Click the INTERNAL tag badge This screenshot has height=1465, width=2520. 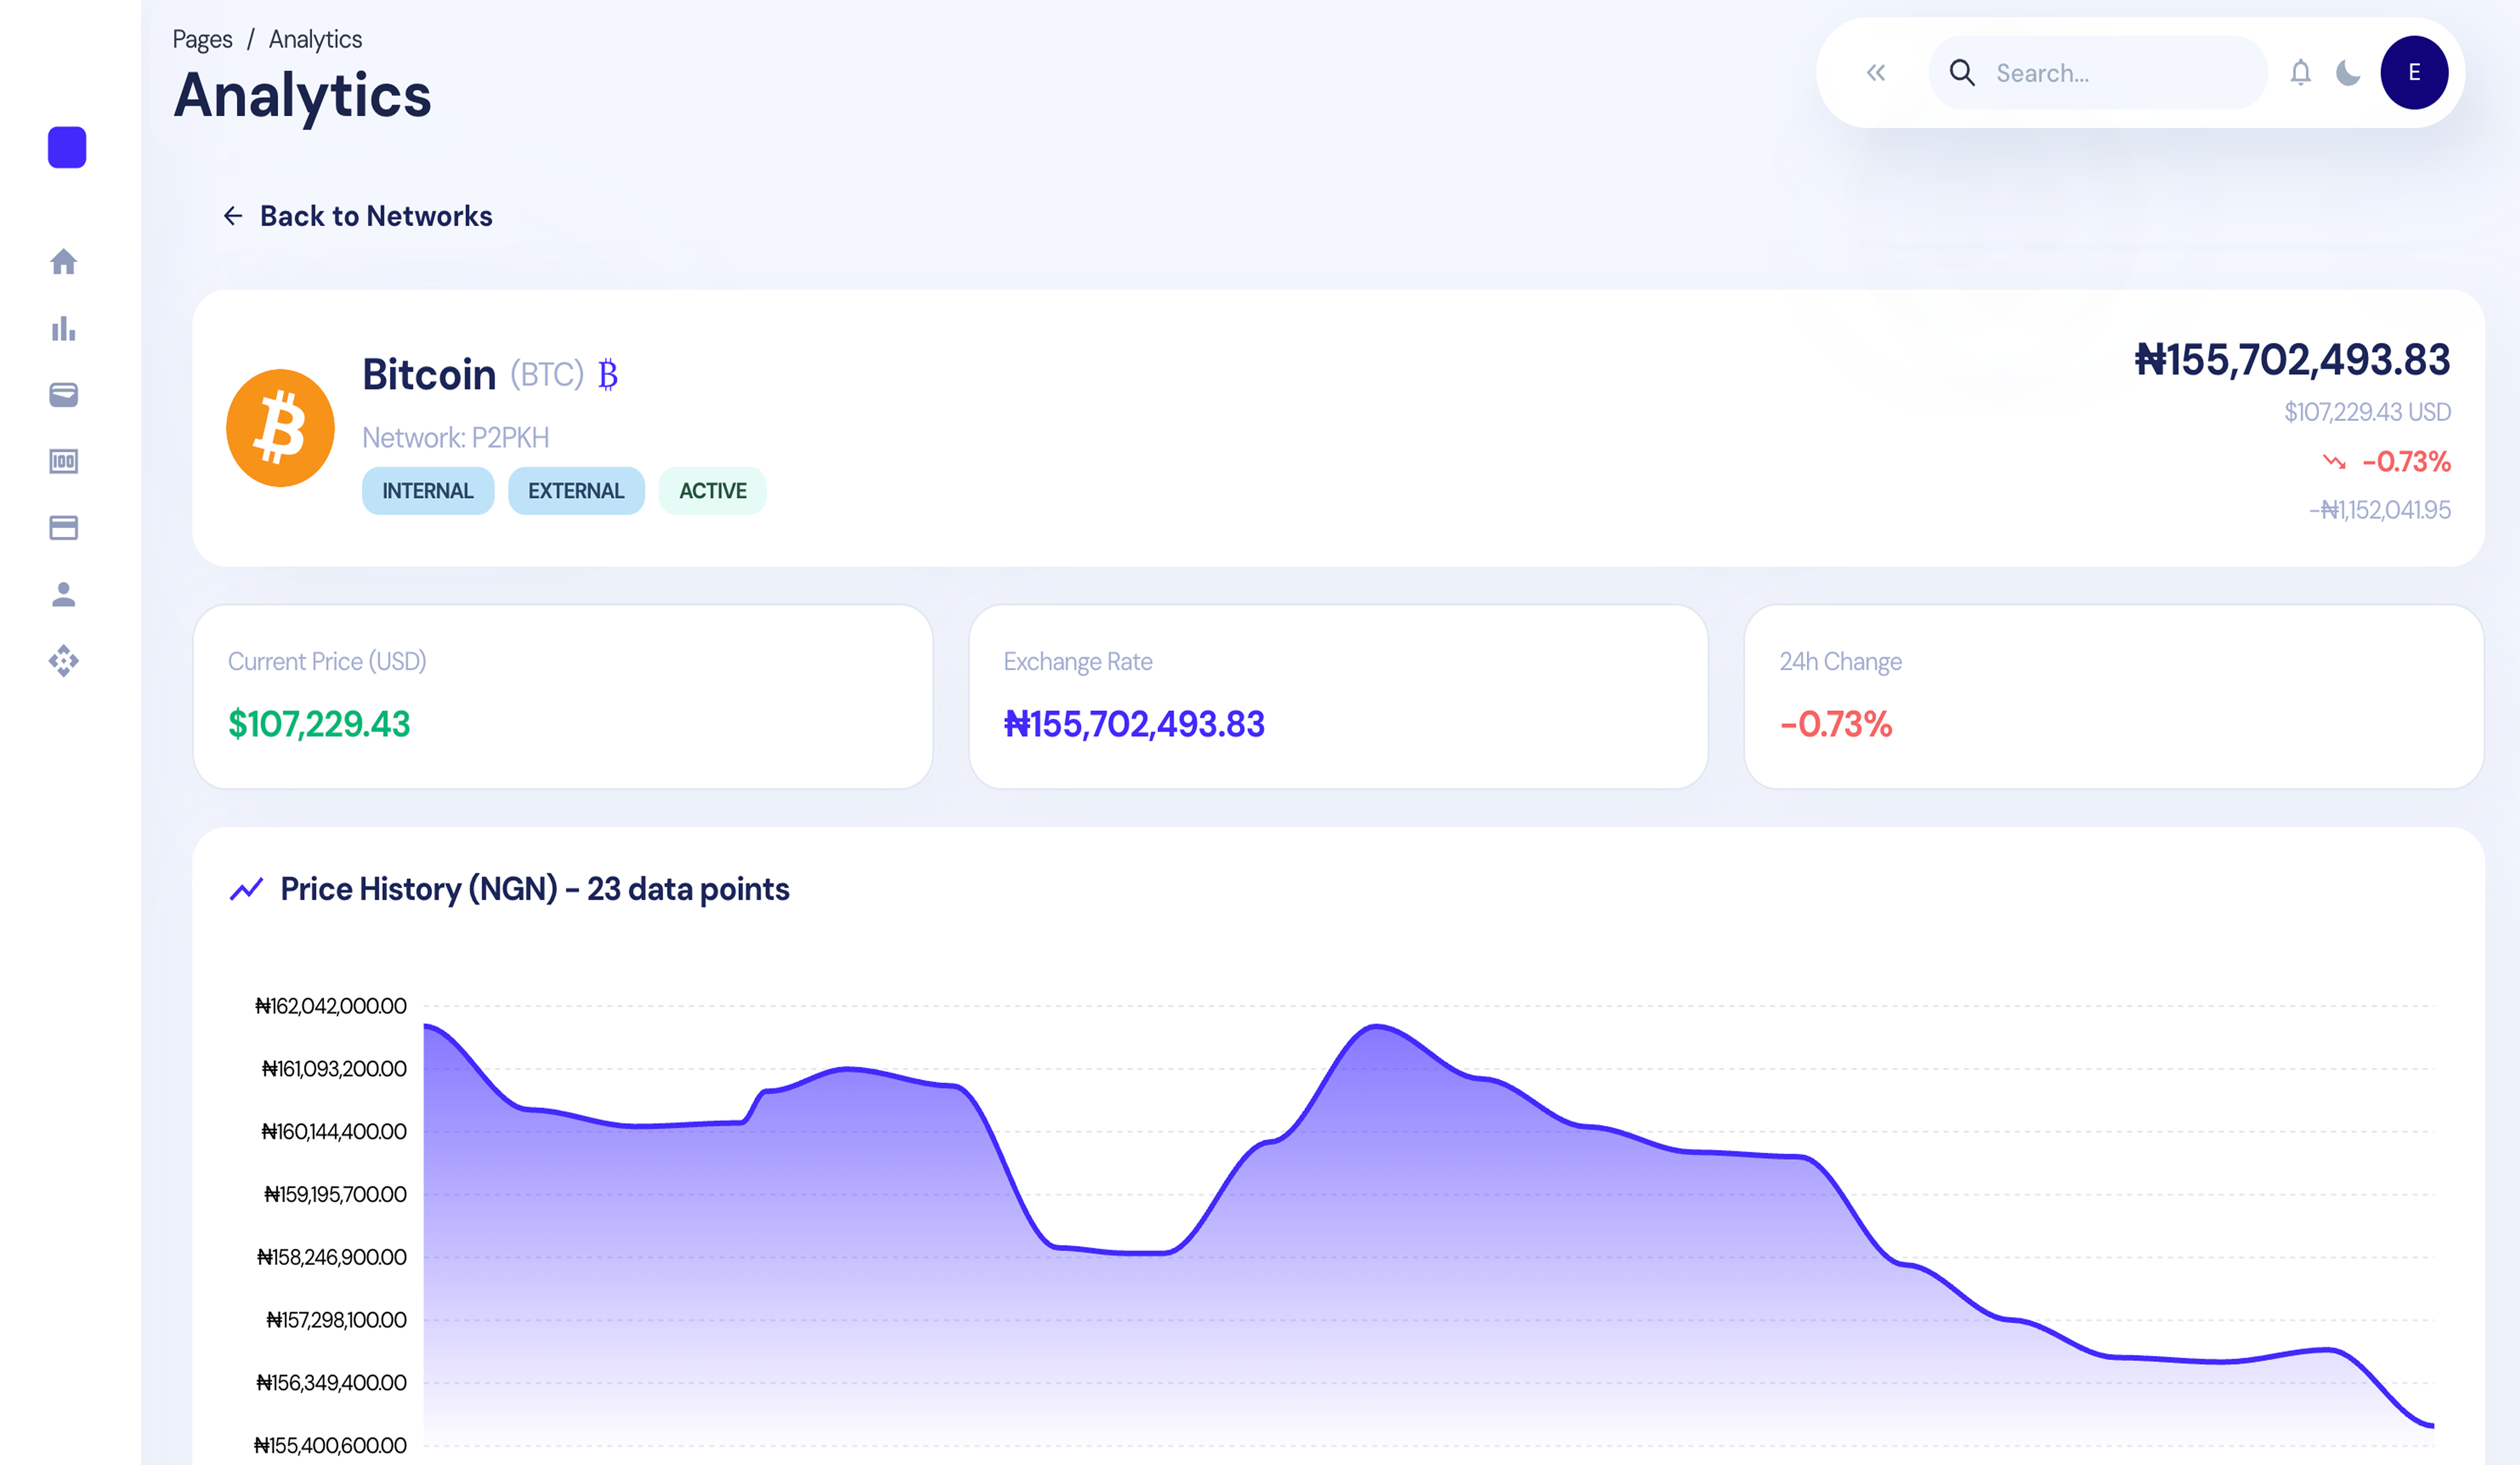click(428, 490)
